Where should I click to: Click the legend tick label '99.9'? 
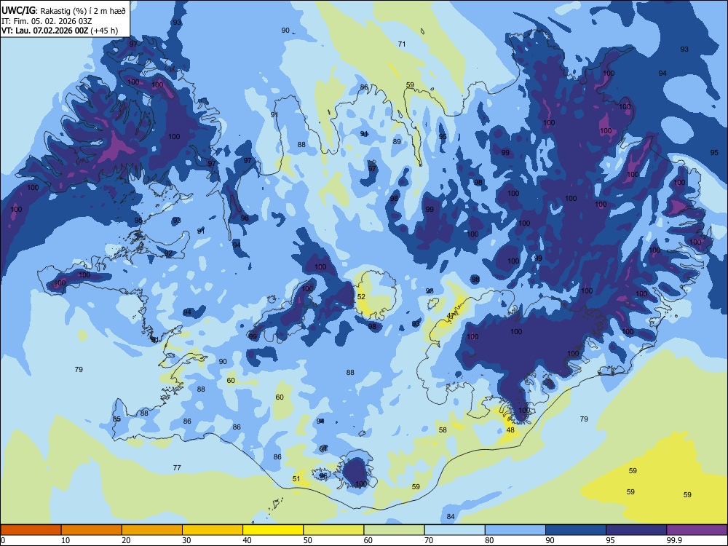(x=674, y=540)
